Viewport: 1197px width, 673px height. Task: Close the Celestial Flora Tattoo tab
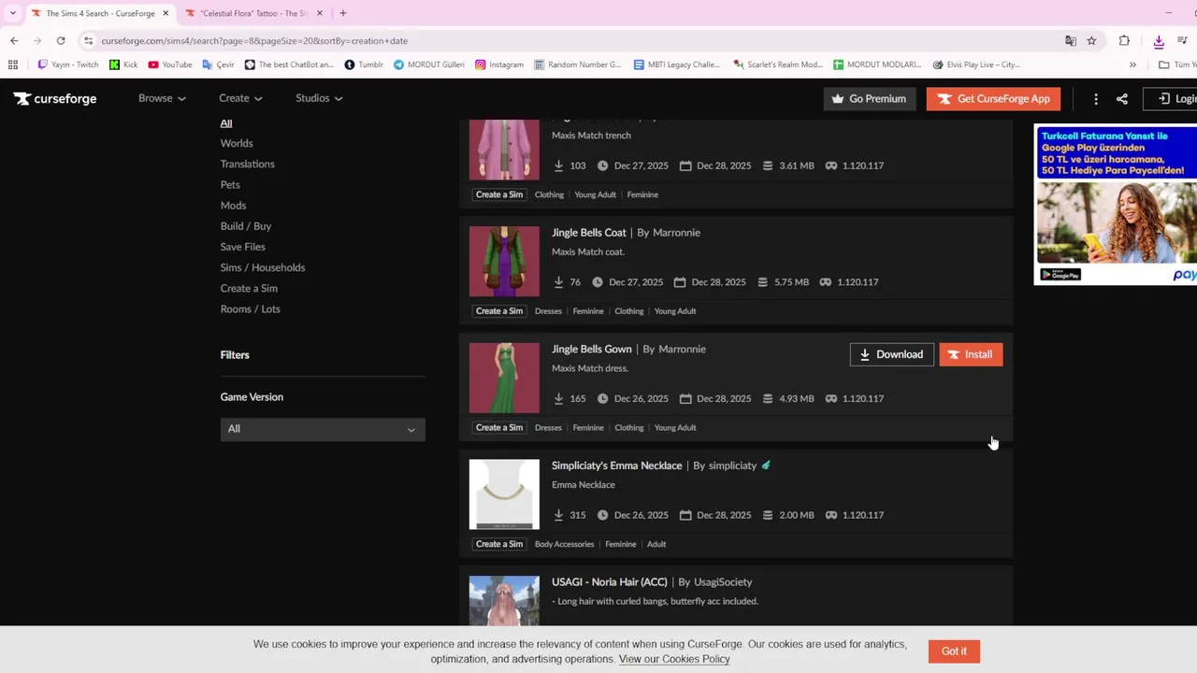click(320, 13)
